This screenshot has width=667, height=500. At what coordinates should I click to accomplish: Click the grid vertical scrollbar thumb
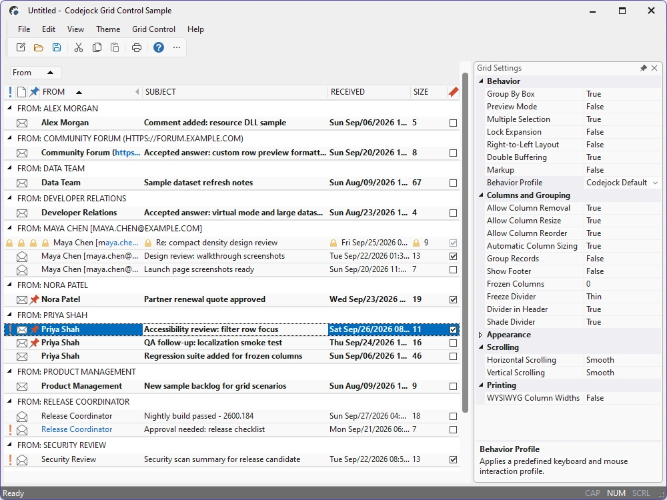465,243
